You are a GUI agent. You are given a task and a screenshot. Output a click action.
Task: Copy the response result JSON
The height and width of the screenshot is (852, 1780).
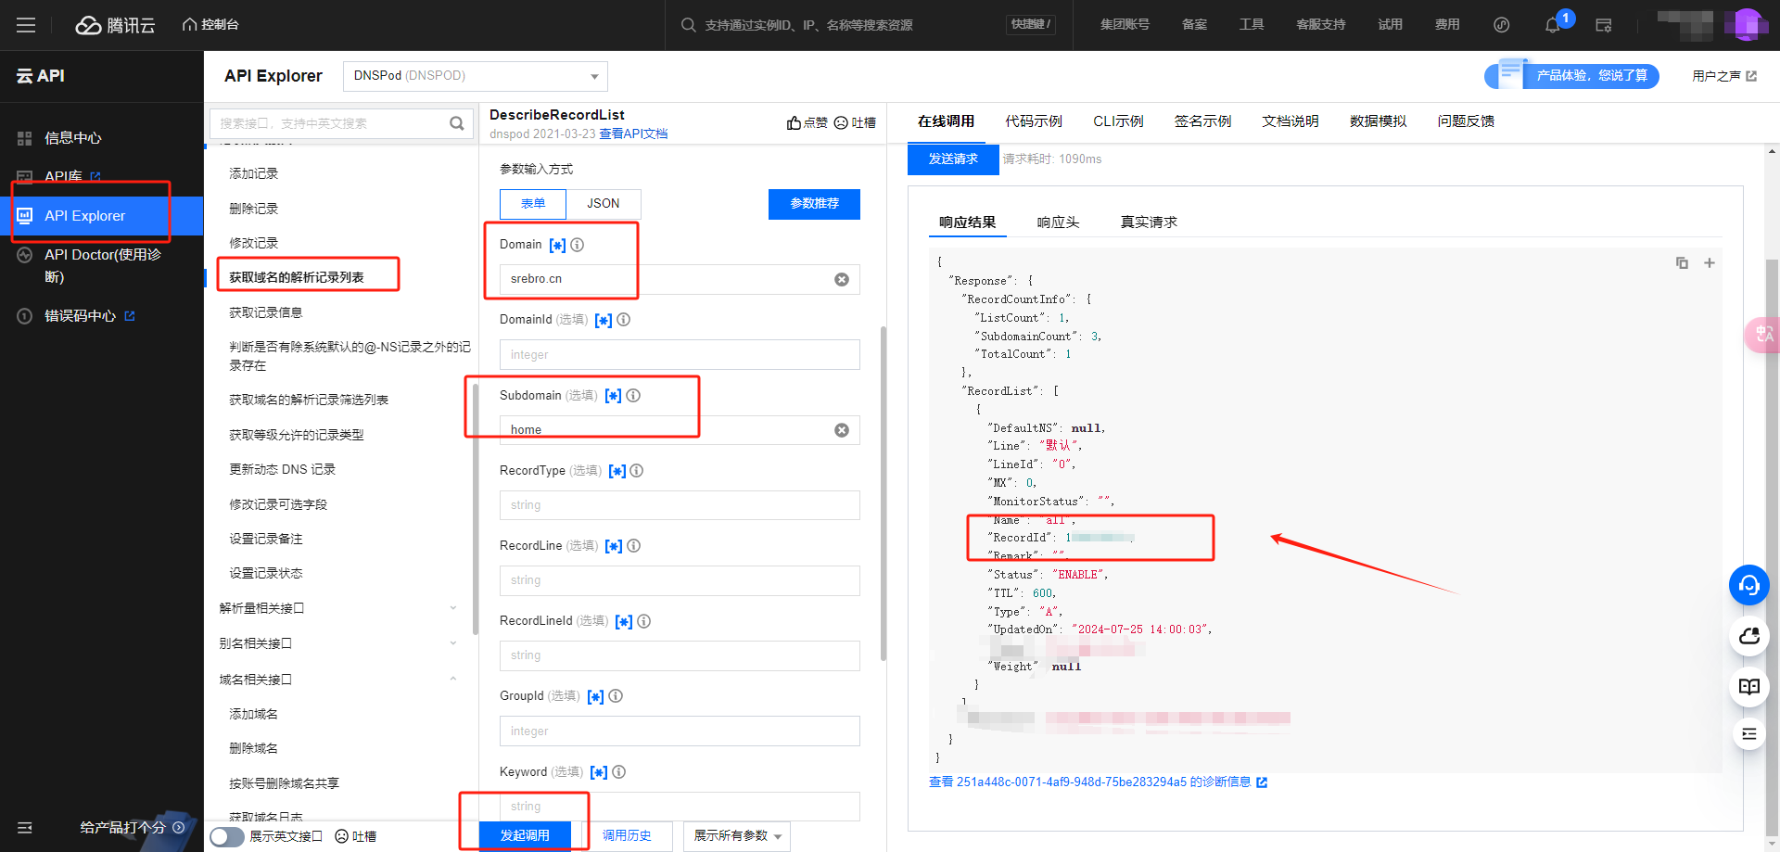click(1682, 263)
